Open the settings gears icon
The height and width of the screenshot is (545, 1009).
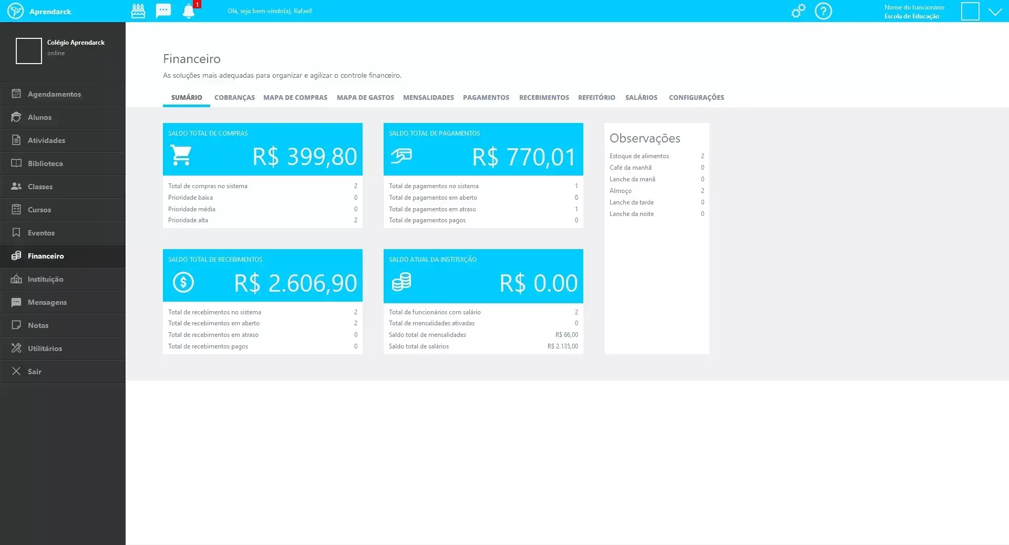point(798,11)
